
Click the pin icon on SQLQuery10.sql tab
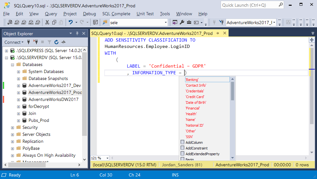point(217,33)
